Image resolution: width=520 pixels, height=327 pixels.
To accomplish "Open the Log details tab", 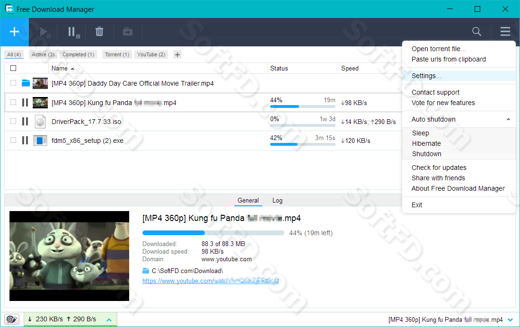I will [x=277, y=200].
